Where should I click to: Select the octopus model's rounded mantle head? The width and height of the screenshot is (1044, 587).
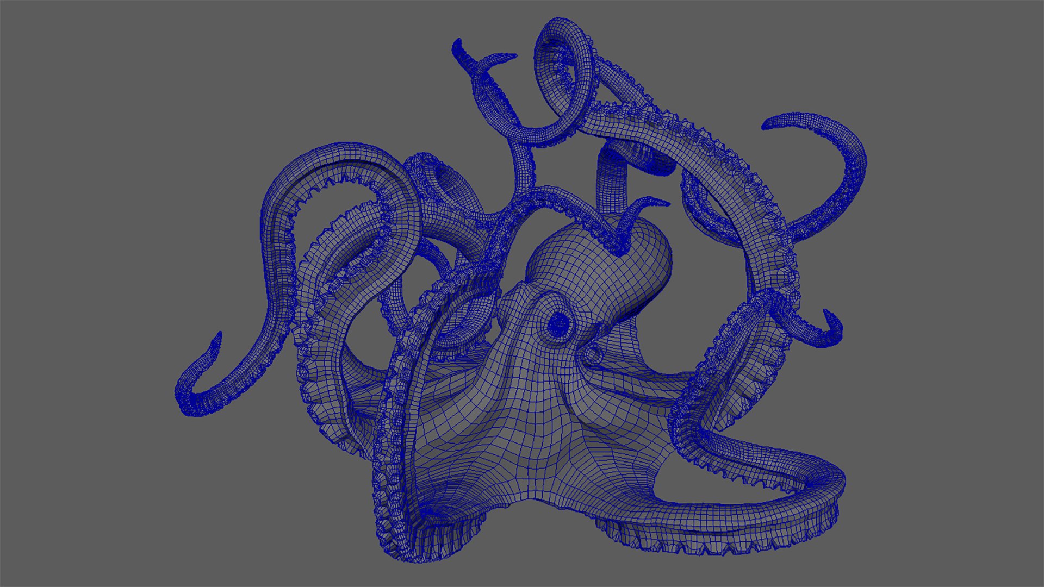pyautogui.click(x=598, y=267)
